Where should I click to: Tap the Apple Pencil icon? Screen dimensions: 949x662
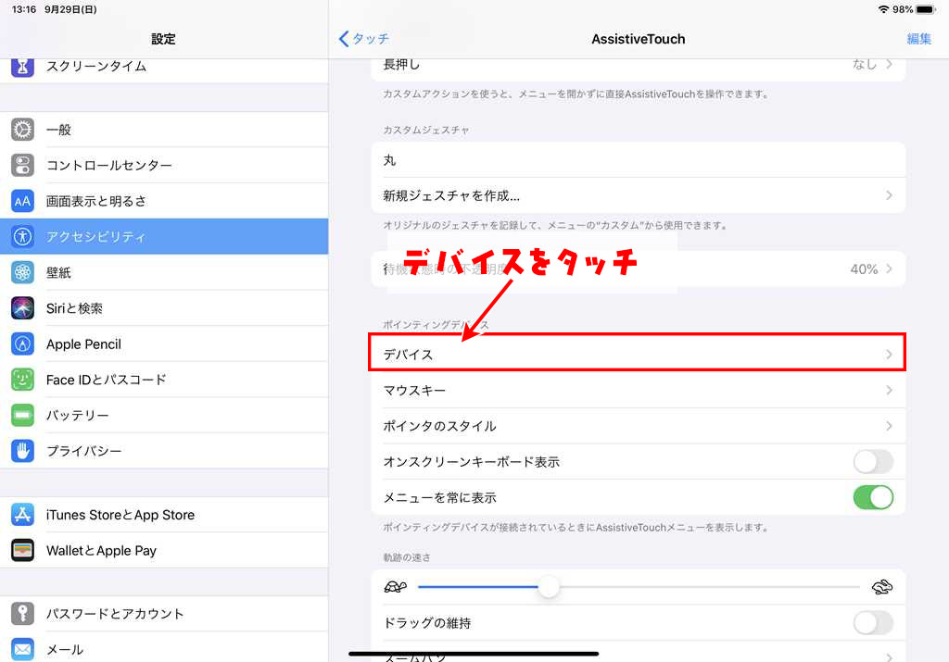pyautogui.click(x=22, y=344)
